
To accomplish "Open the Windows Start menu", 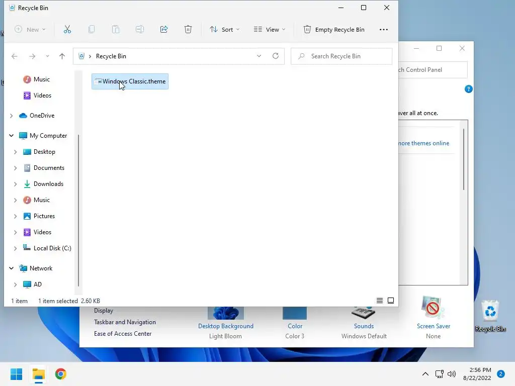I will (x=17, y=374).
